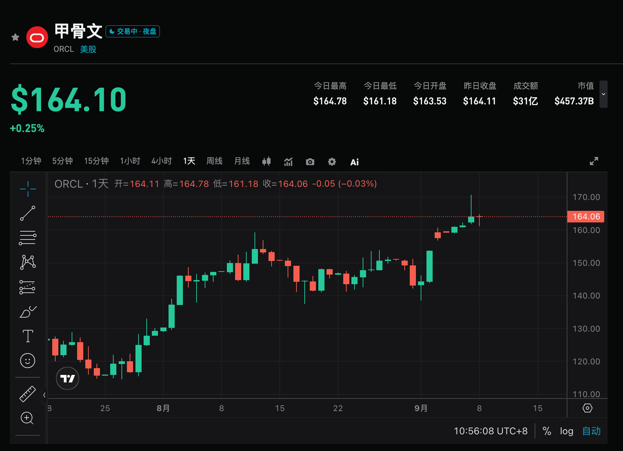The height and width of the screenshot is (451, 623).
Task: Take a chart snapshot with camera icon
Action: [x=310, y=162]
